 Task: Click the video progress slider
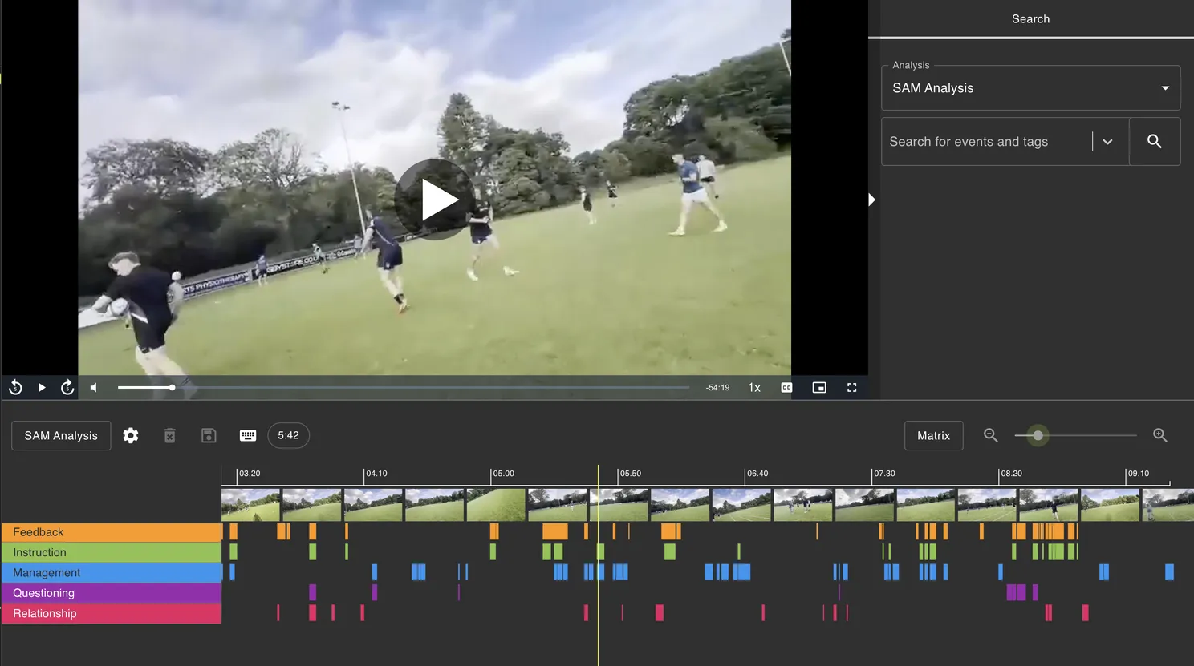tap(404, 388)
